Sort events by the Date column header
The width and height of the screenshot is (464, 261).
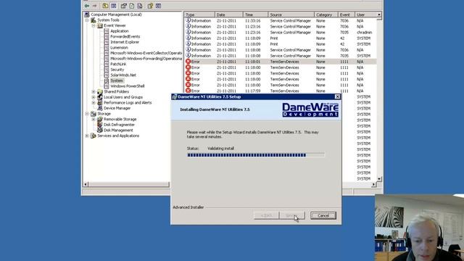[x=229, y=14]
